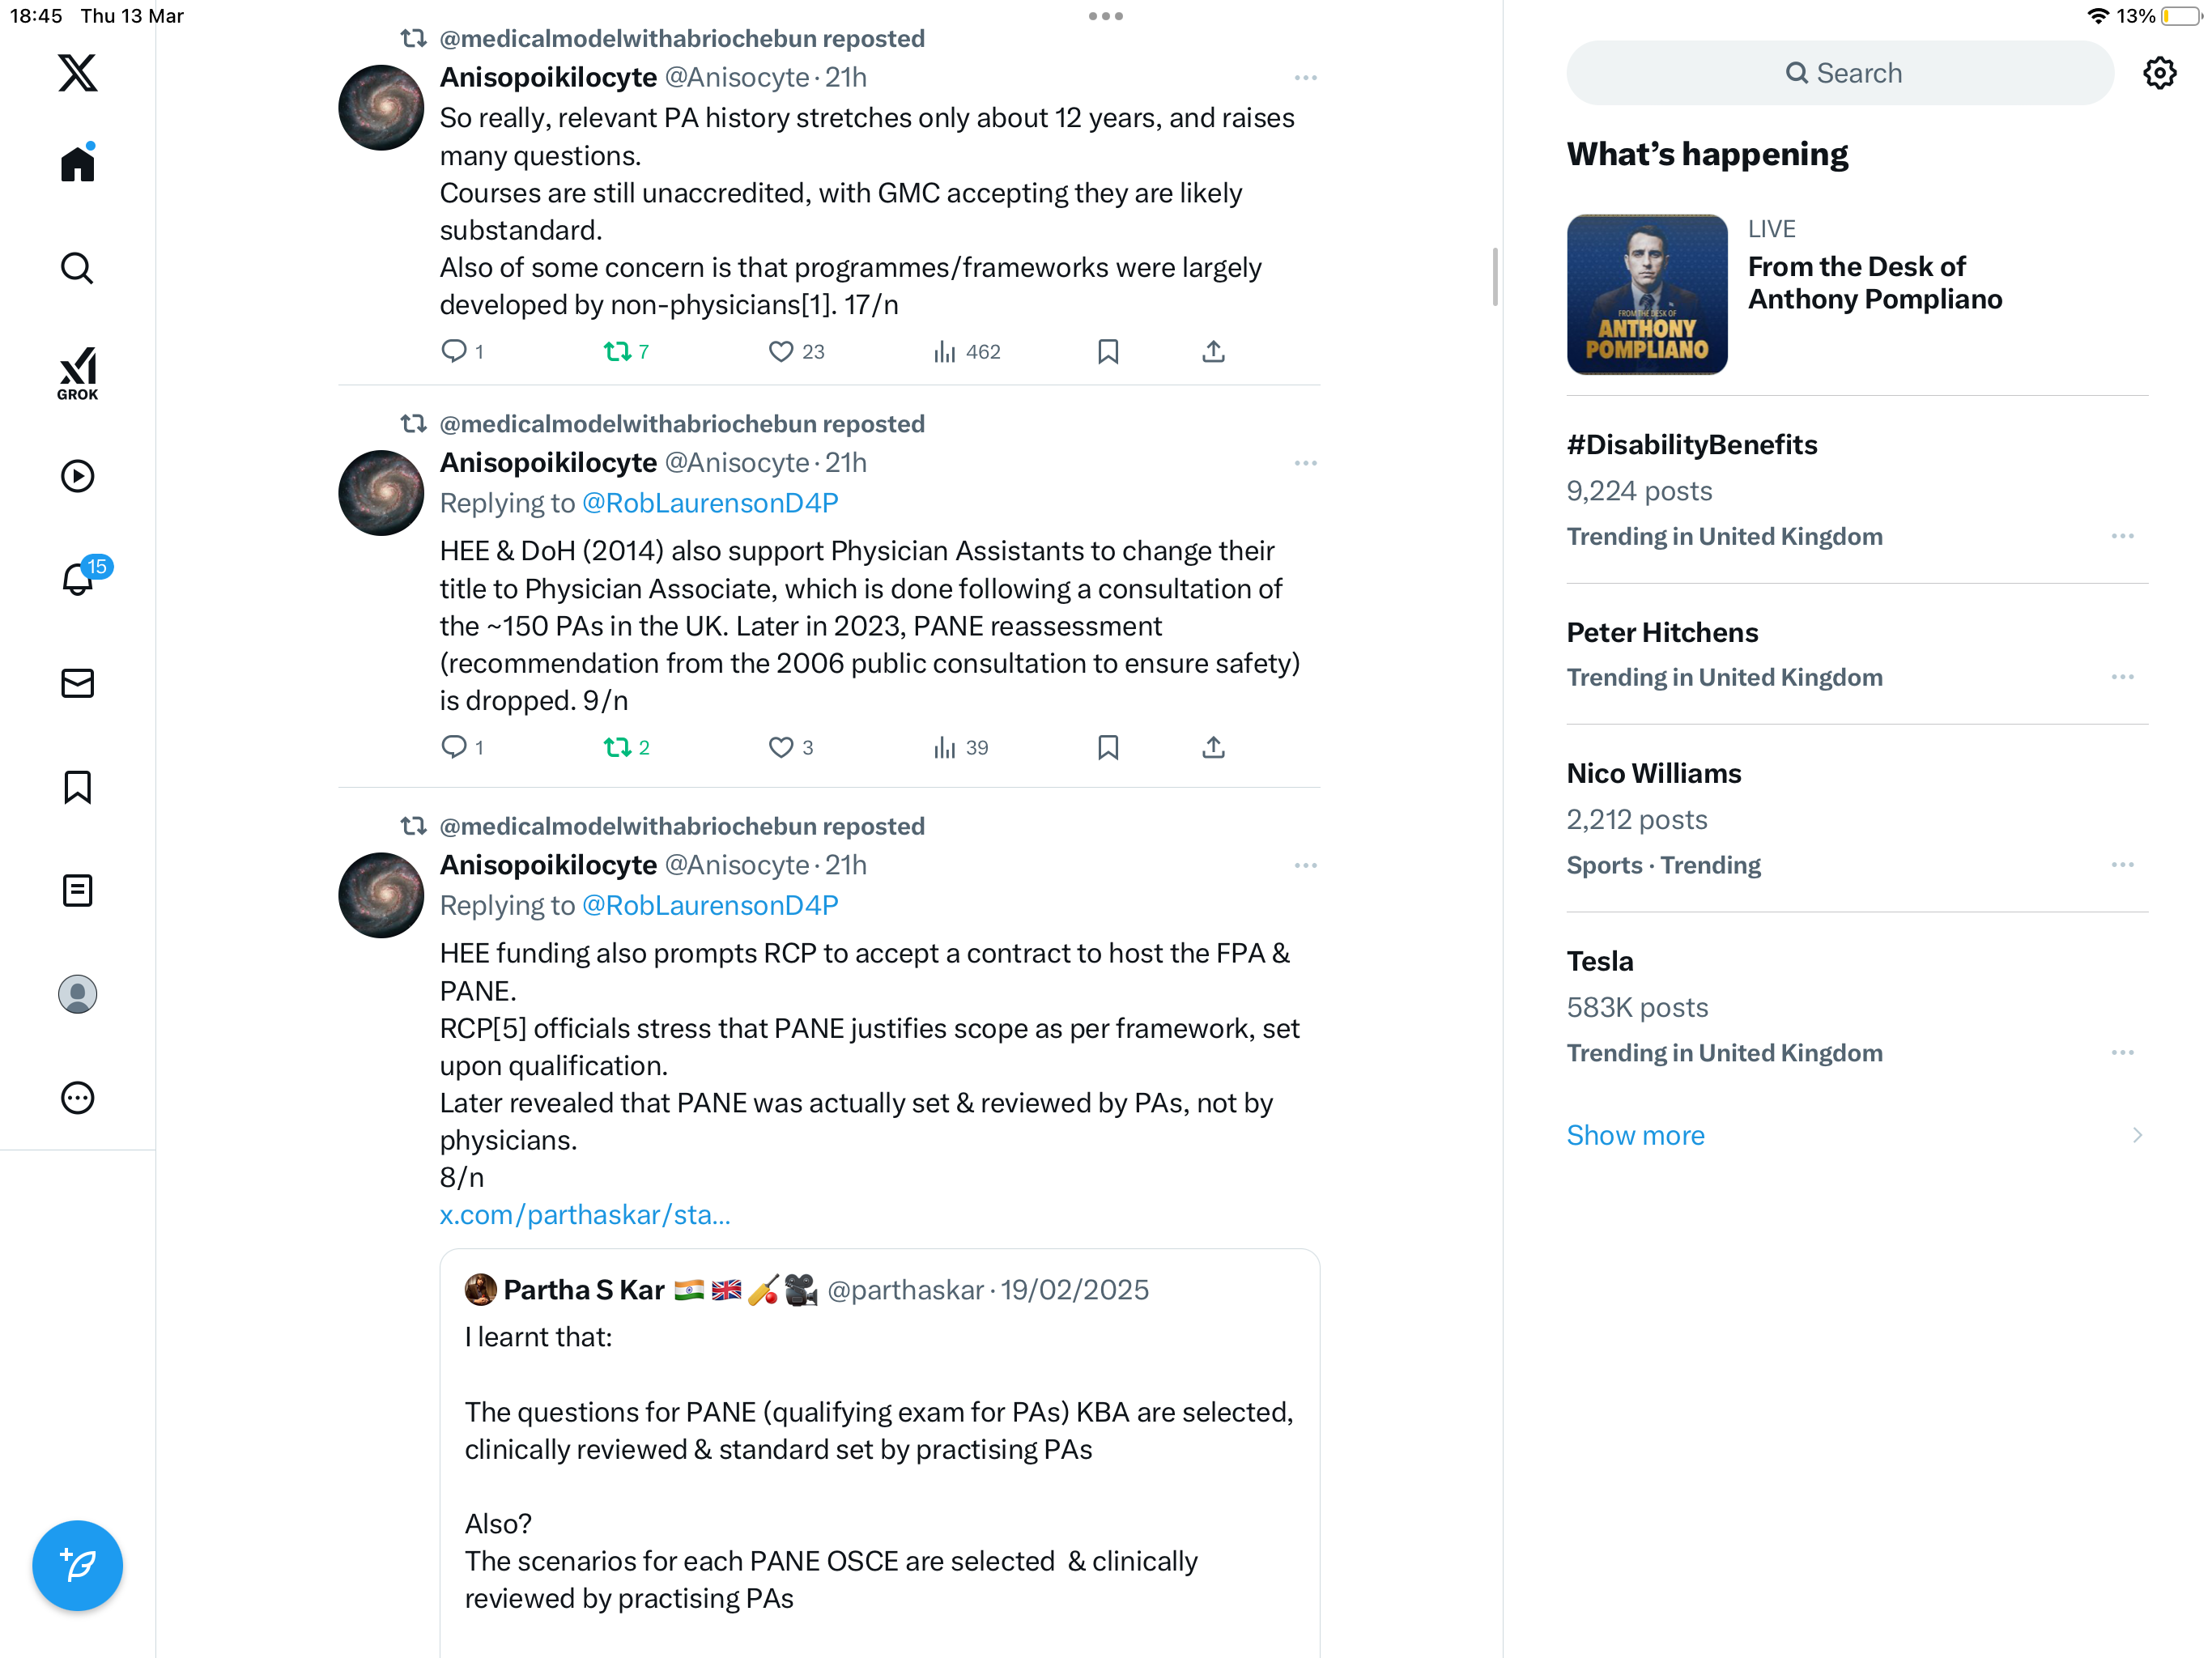2212x1658 pixels.
Task: Share the 17/n post
Action: 1213,351
